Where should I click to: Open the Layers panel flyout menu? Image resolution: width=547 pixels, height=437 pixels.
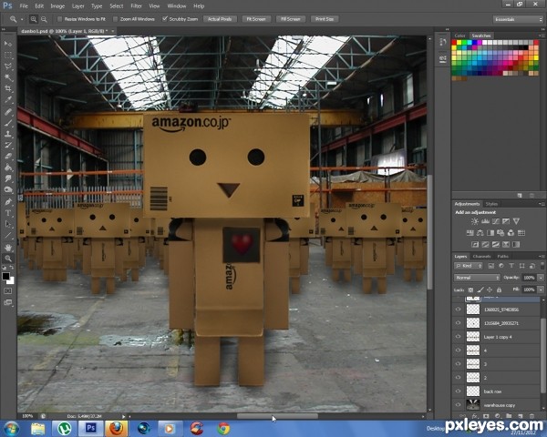coord(541,257)
